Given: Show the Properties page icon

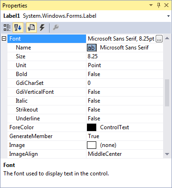Looking at the screenshot, I should pos(31,28).
